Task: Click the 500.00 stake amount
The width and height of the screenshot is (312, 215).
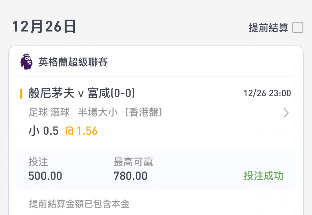Action: coord(45,176)
